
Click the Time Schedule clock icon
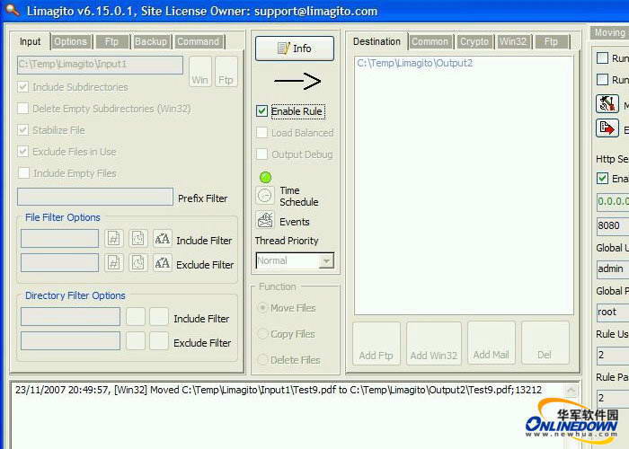click(x=265, y=196)
